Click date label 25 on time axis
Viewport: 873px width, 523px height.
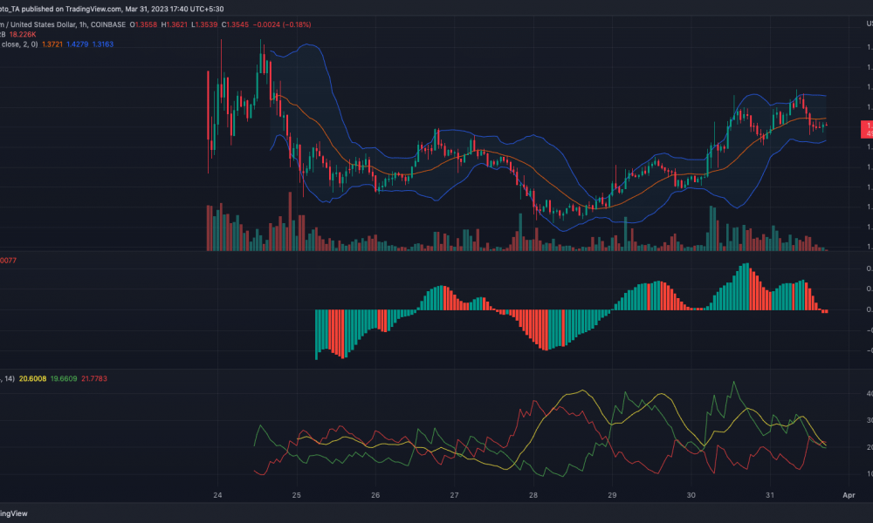[296, 494]
